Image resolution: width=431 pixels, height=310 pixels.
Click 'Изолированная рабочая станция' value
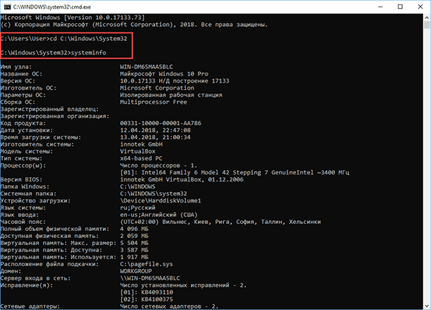click(171, 95)
